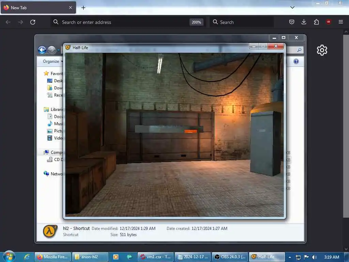Open the uBlock Origin extension
Screen dimensions: 349x262
click(328, 22)
